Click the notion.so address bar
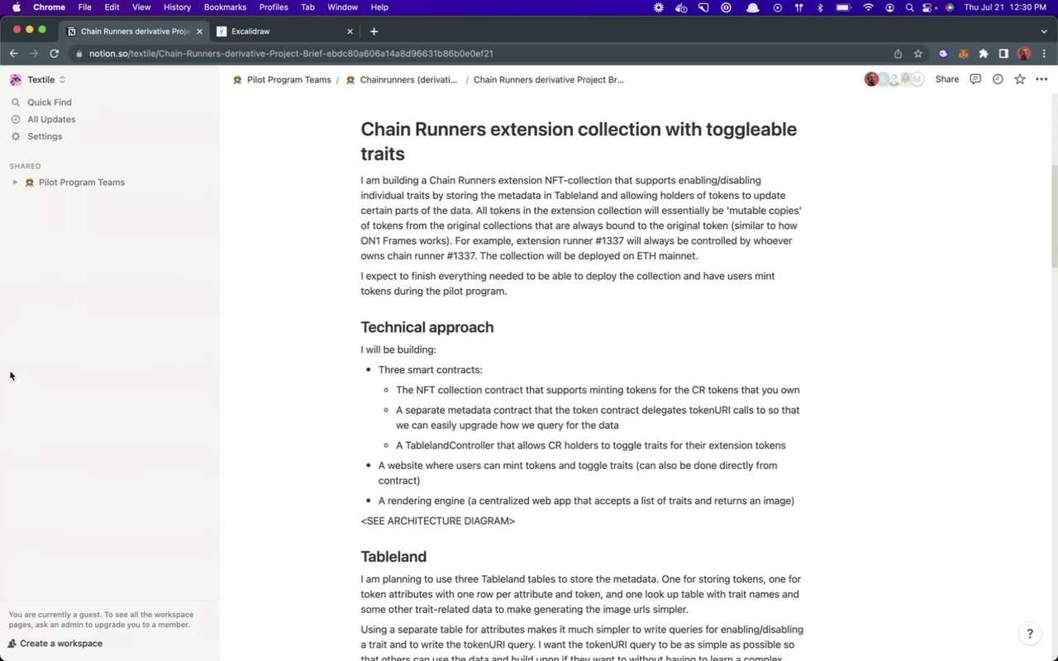This screenshot has width=1058, height=661. tap(479, 54)
